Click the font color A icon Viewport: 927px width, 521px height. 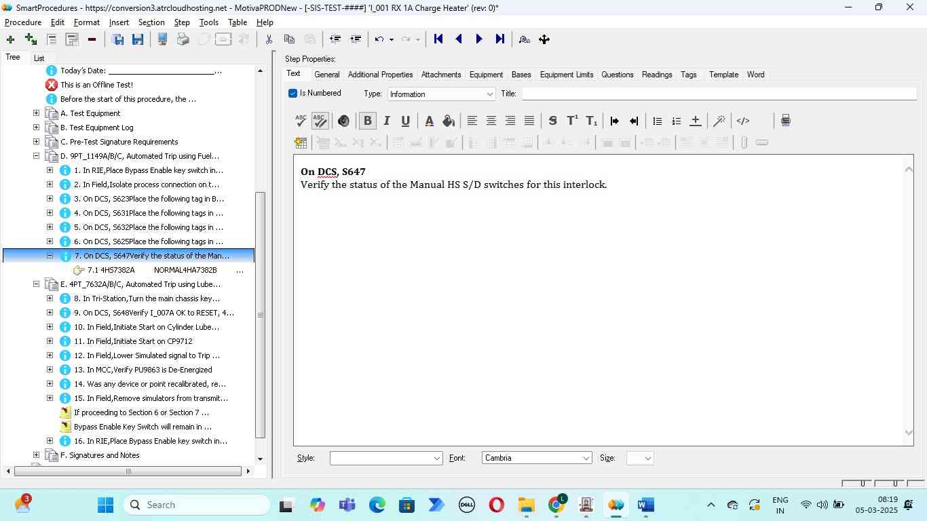click(x=429, y=121)
